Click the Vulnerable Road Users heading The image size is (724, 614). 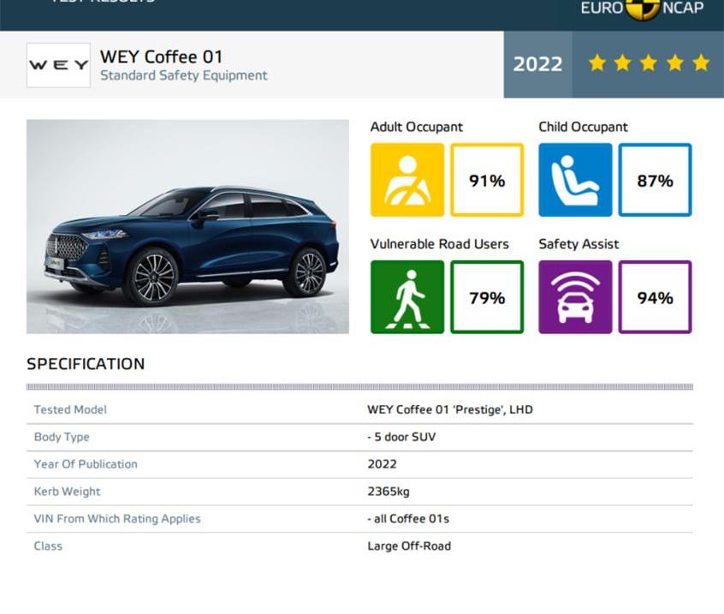[x=440, y=244]
